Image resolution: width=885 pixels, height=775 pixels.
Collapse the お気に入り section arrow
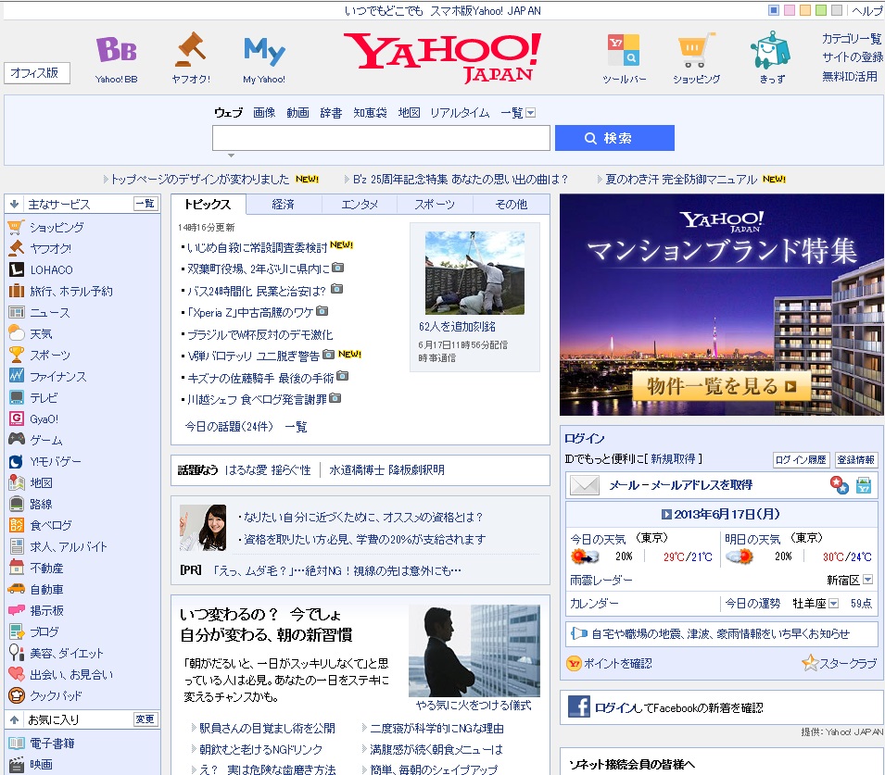(14, 719)
